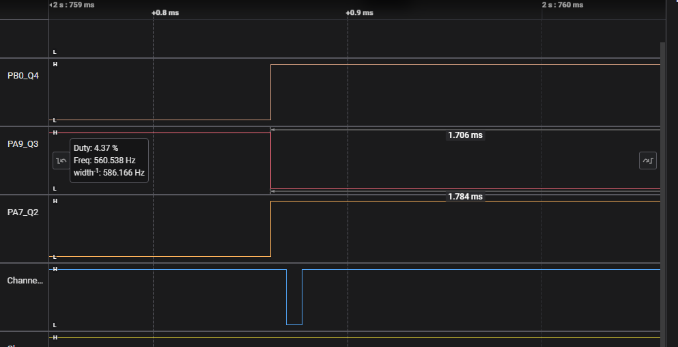Viewport: 678px width, 347px height.
Task: Click the high level of PB0_Q4 signal
Action: [464, 65]
